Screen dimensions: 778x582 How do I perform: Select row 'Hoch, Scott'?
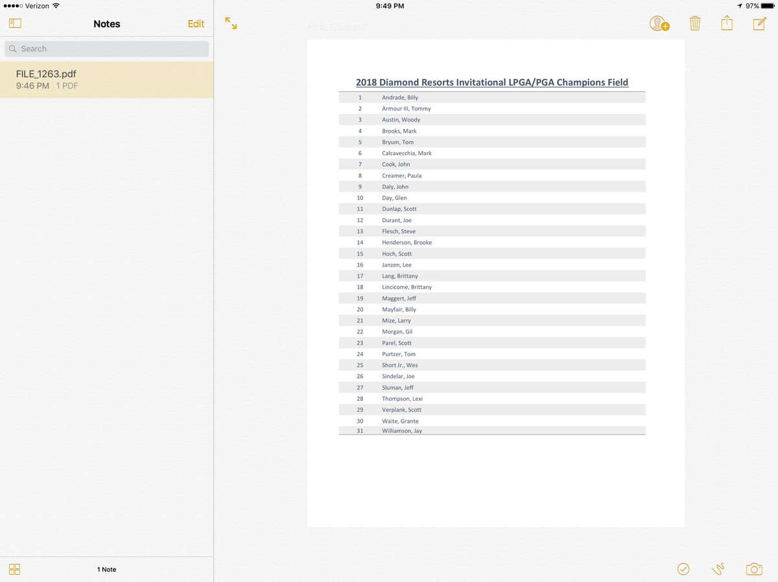492,254
